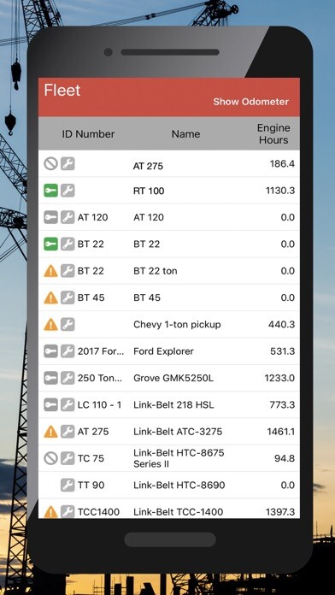
Task: Click the 2017 For... ID cell
Action: pos(101,351)
